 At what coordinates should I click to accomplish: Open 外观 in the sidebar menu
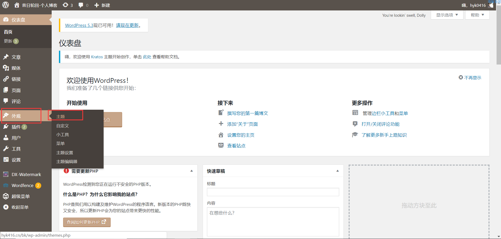click(26, 116)
